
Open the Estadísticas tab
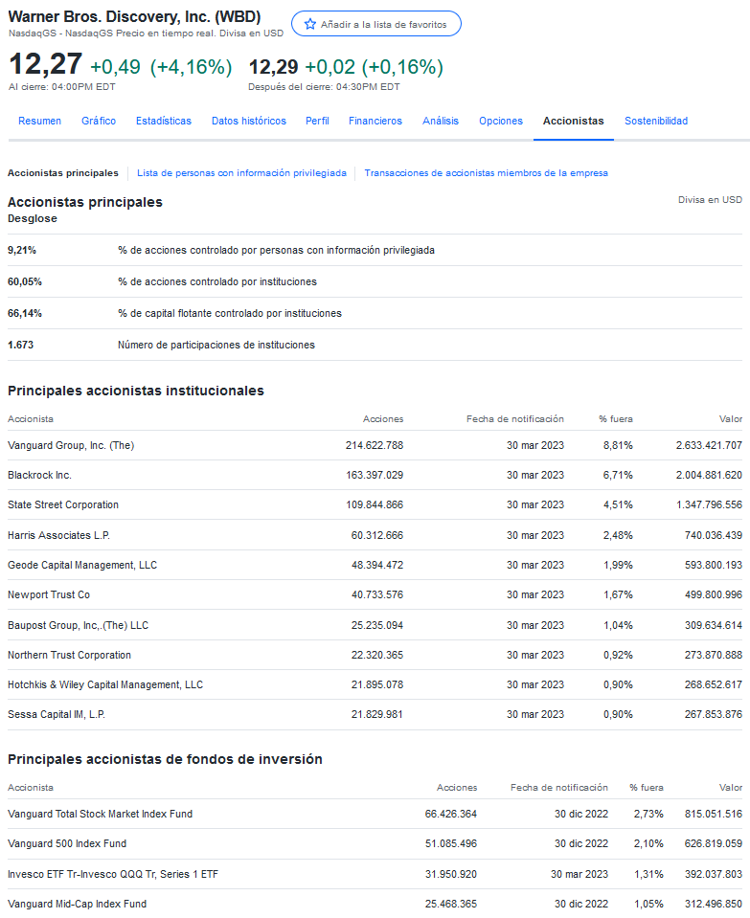click(x=164, y=121)
